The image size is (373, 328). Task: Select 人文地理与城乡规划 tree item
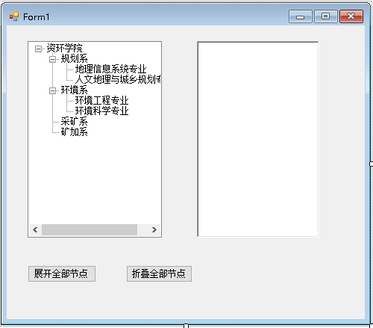(118, 79)
